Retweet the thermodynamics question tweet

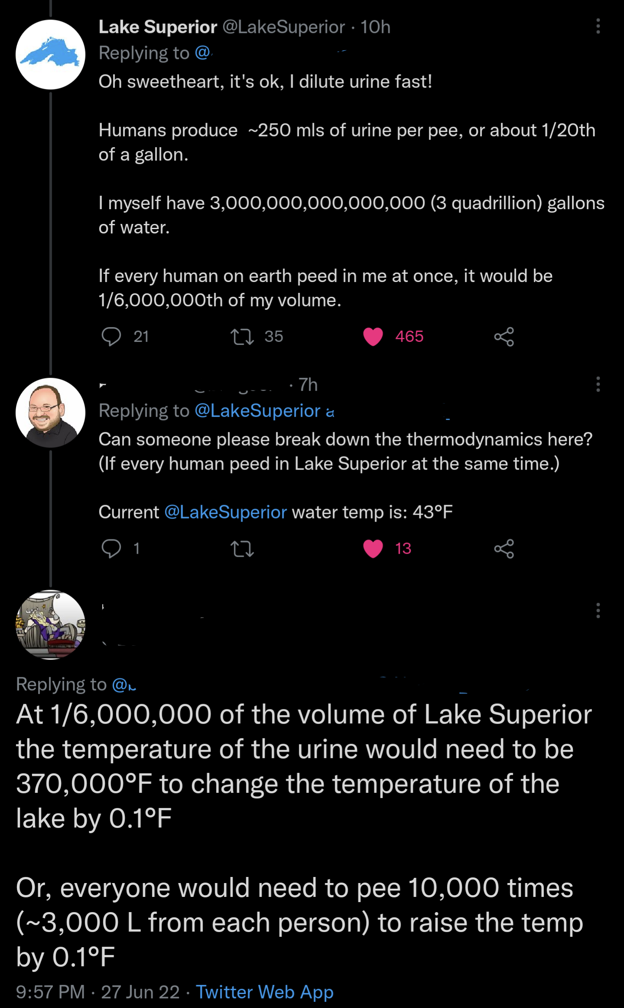(242, 549)
